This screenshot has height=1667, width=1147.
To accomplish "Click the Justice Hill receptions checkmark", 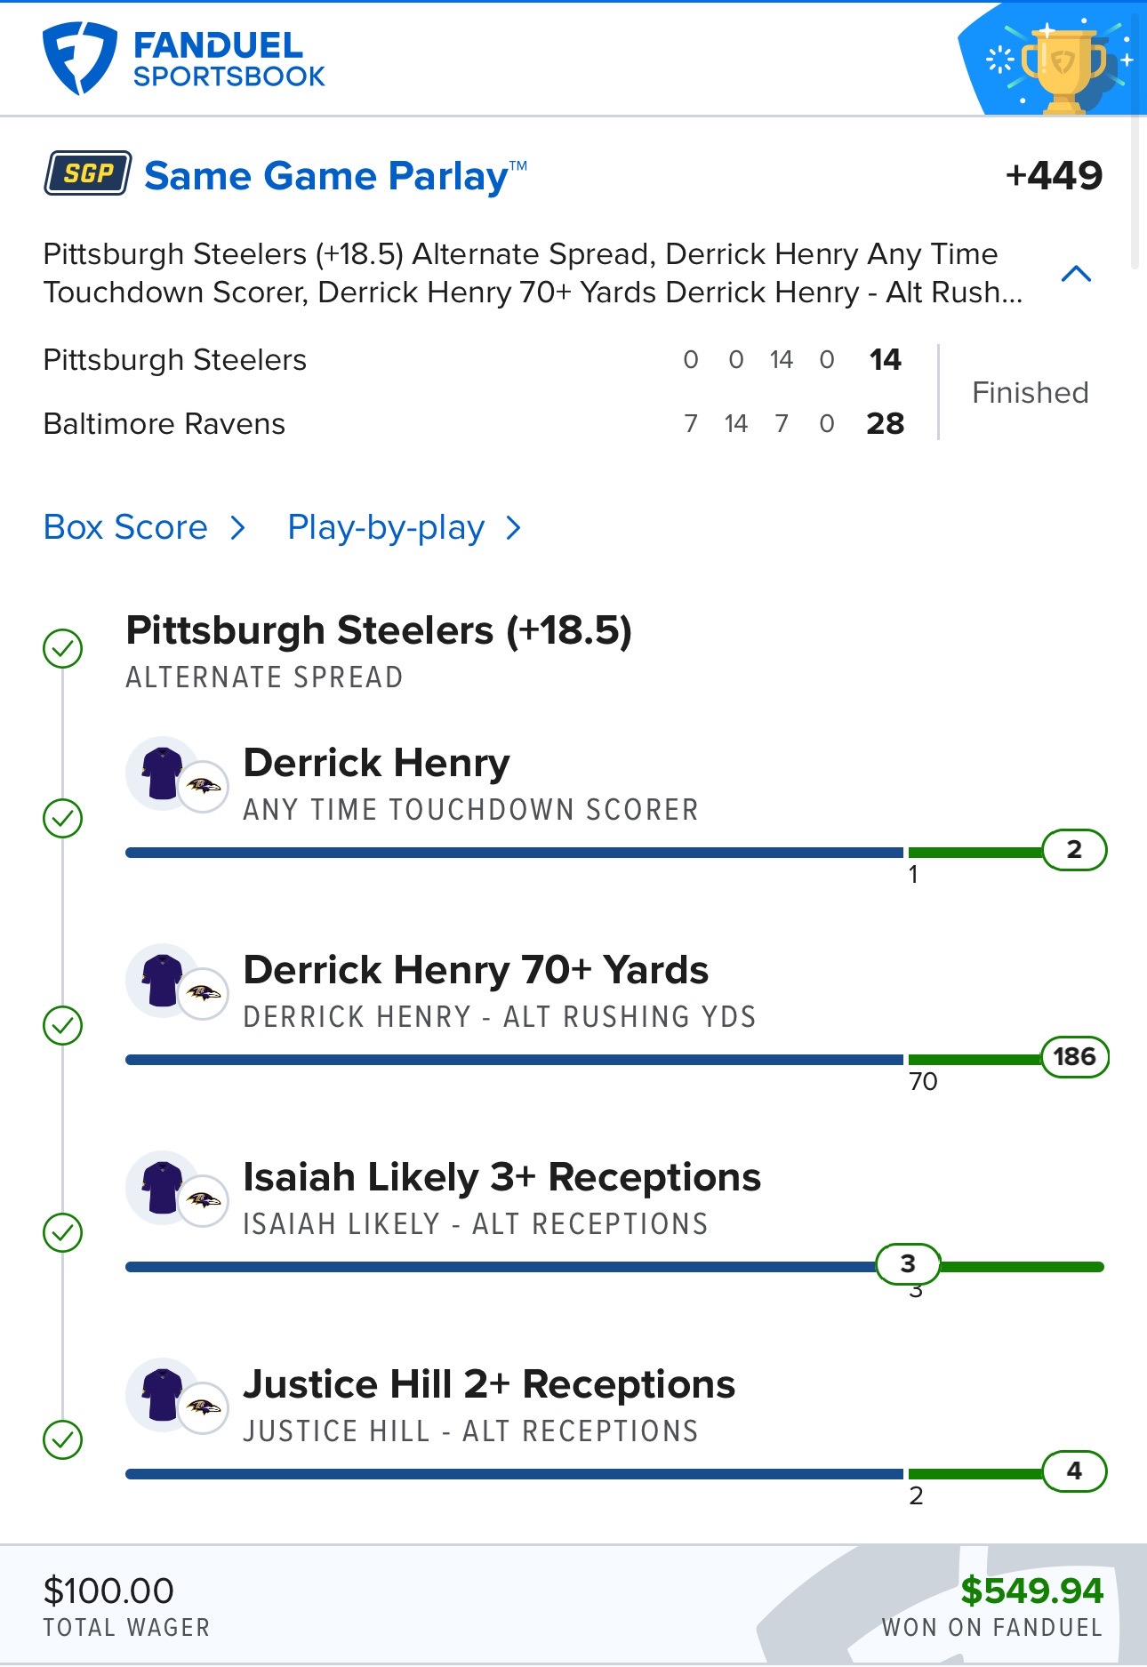I will tap(62, 1439).
